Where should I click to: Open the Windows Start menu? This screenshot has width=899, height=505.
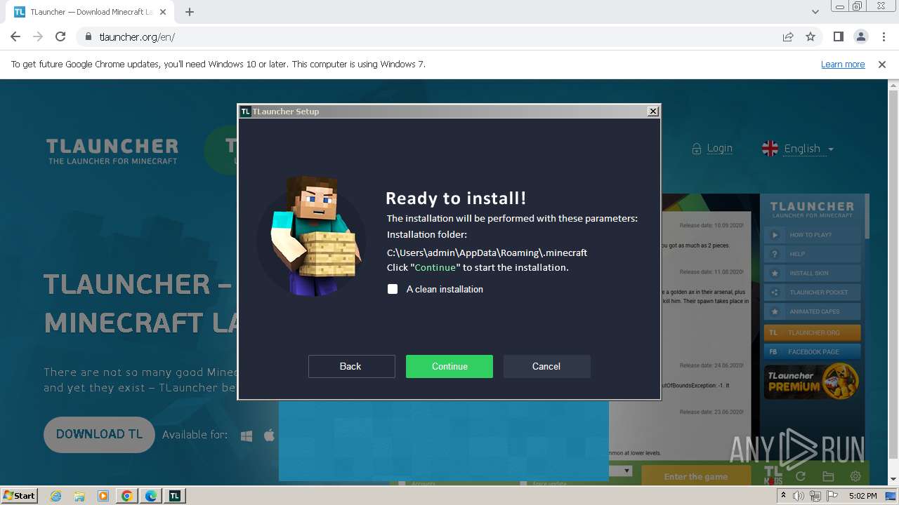click(x=20, y=495)
